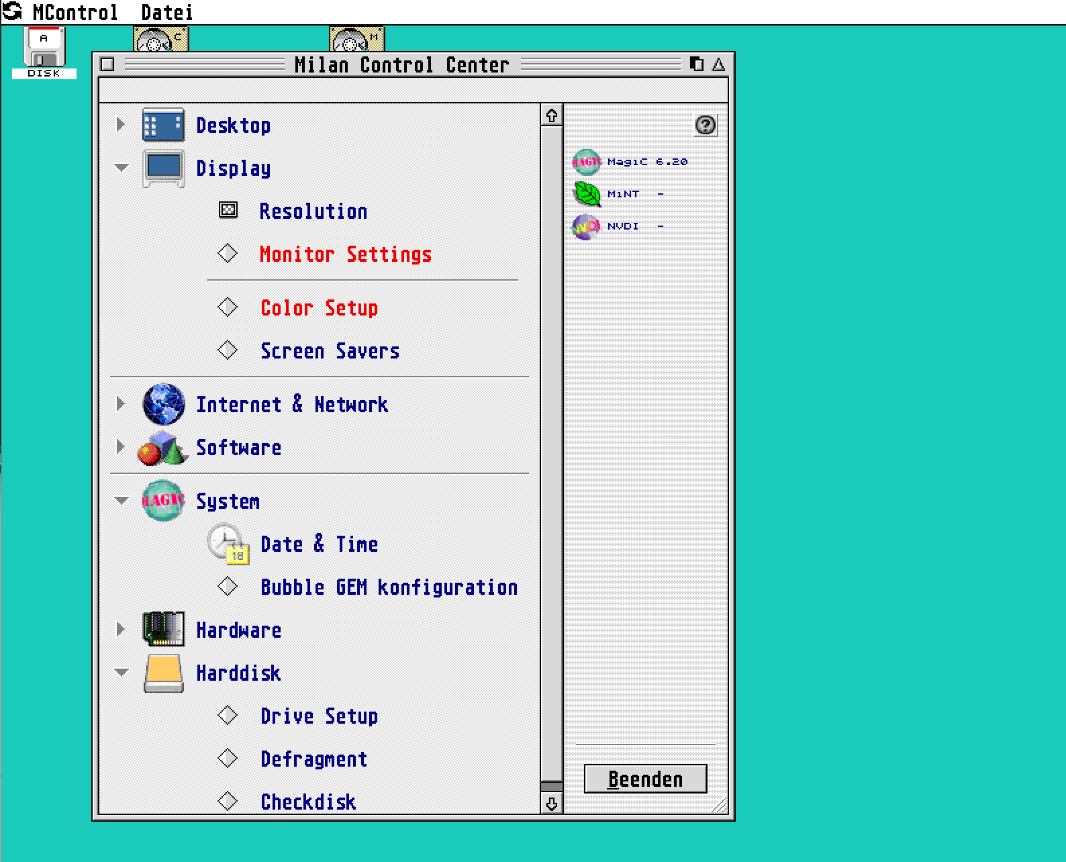Select the drive M desktop icon
1066x862 pixels.
[x=357, y=39]
